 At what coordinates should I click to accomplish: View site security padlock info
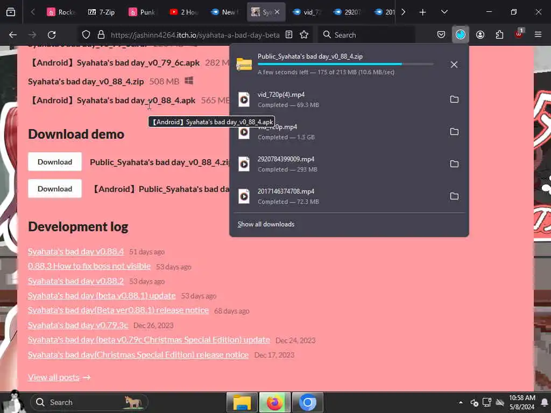coord(101,35)
